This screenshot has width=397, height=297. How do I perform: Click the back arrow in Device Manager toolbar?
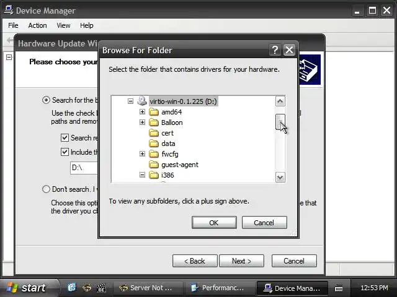tap(10, 40)
